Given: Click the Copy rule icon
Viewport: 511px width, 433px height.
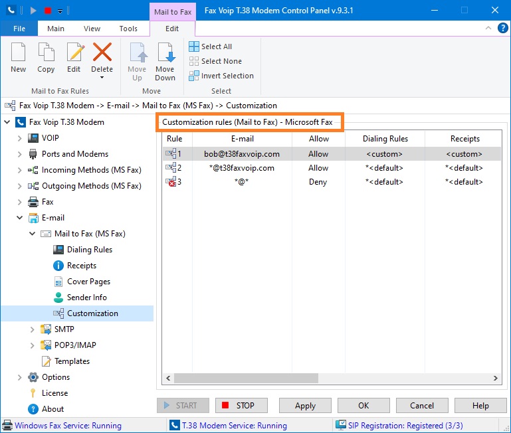Looking at the screenshot, I should click(46, 52).
